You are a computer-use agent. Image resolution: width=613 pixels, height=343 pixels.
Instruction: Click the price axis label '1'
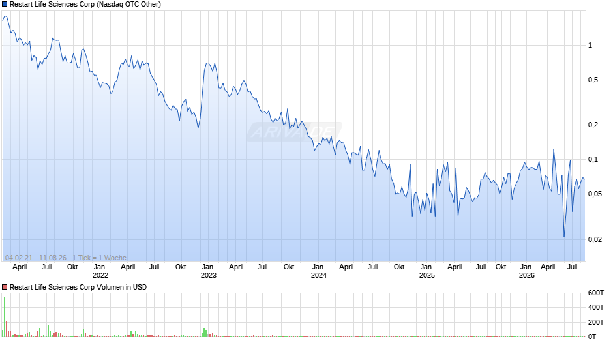pyautogui.click(x=590, y=46)
